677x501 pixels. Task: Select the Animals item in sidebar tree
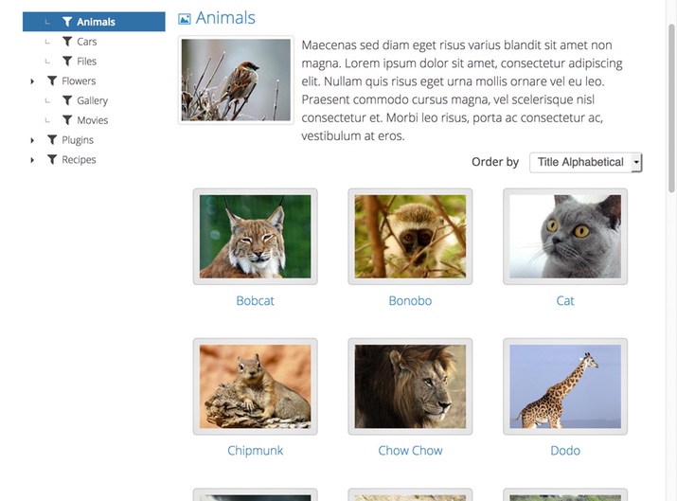[94, 22]
